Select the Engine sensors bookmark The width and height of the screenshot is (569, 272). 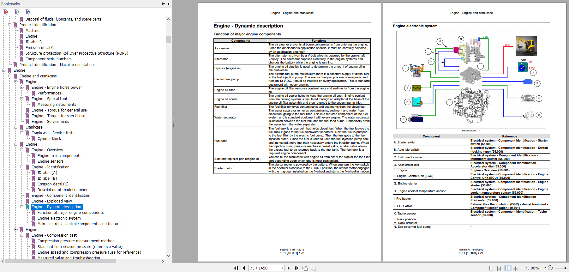(50, 161)
